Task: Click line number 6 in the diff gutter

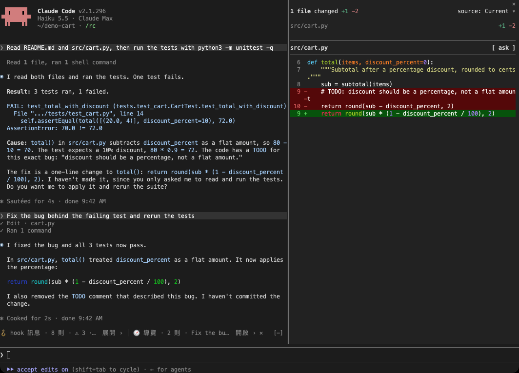Action: [299, 62]
